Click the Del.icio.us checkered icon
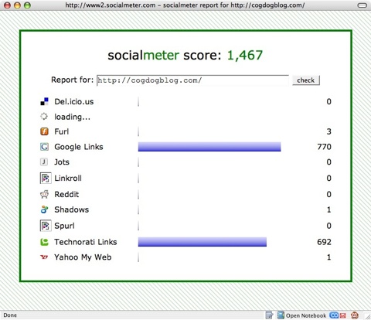This screenshot has width=371, height=320. (44, 101)
